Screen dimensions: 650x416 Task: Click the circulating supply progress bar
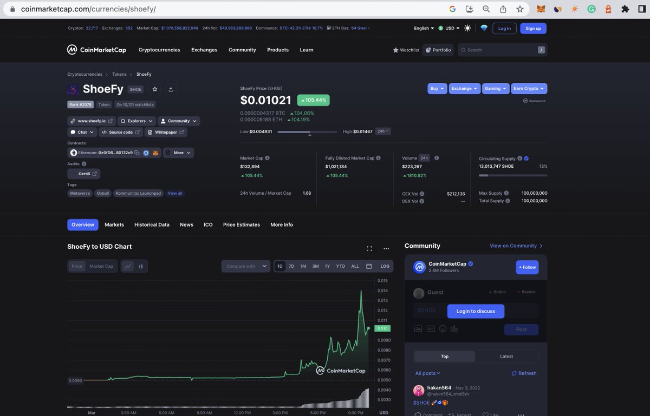tap(513, 175)
